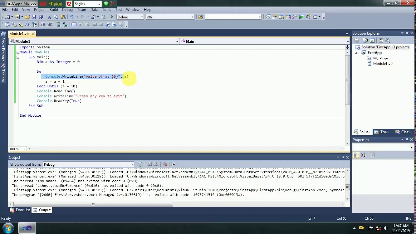The height and width of the screenshot is (234, 416).
Task: Open the Toolbox side tab
Action: point(3,73)
